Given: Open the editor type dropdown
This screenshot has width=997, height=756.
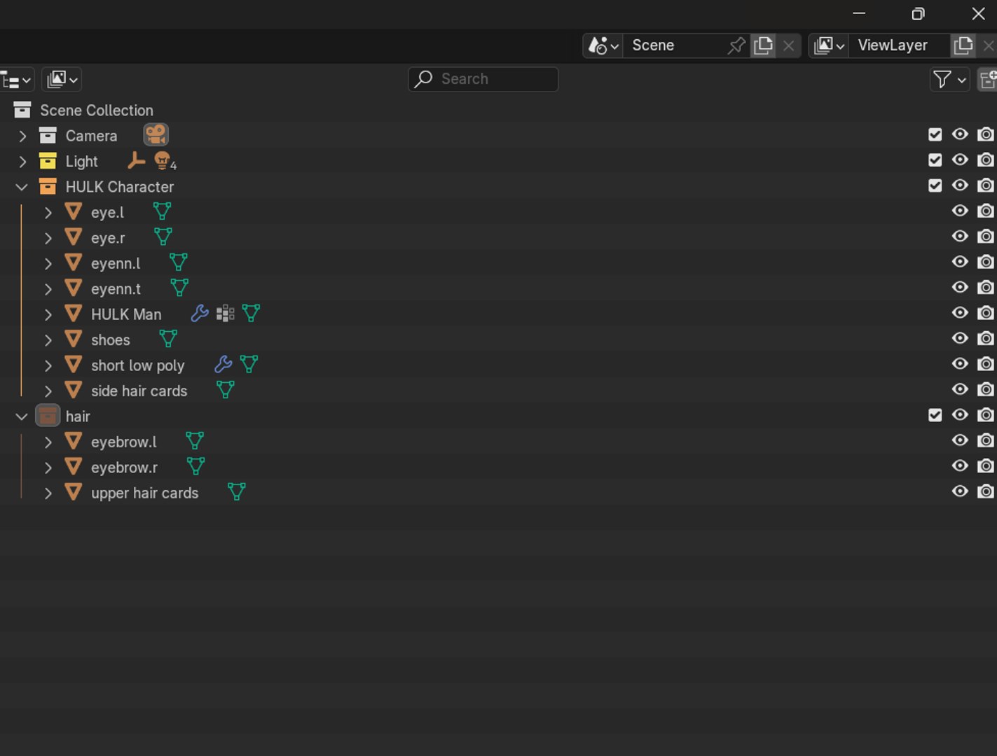Looking at the screenshot, I should [15, 79].
